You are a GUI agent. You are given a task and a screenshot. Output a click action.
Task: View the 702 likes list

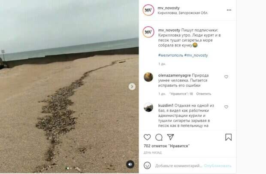click(166, 146)
